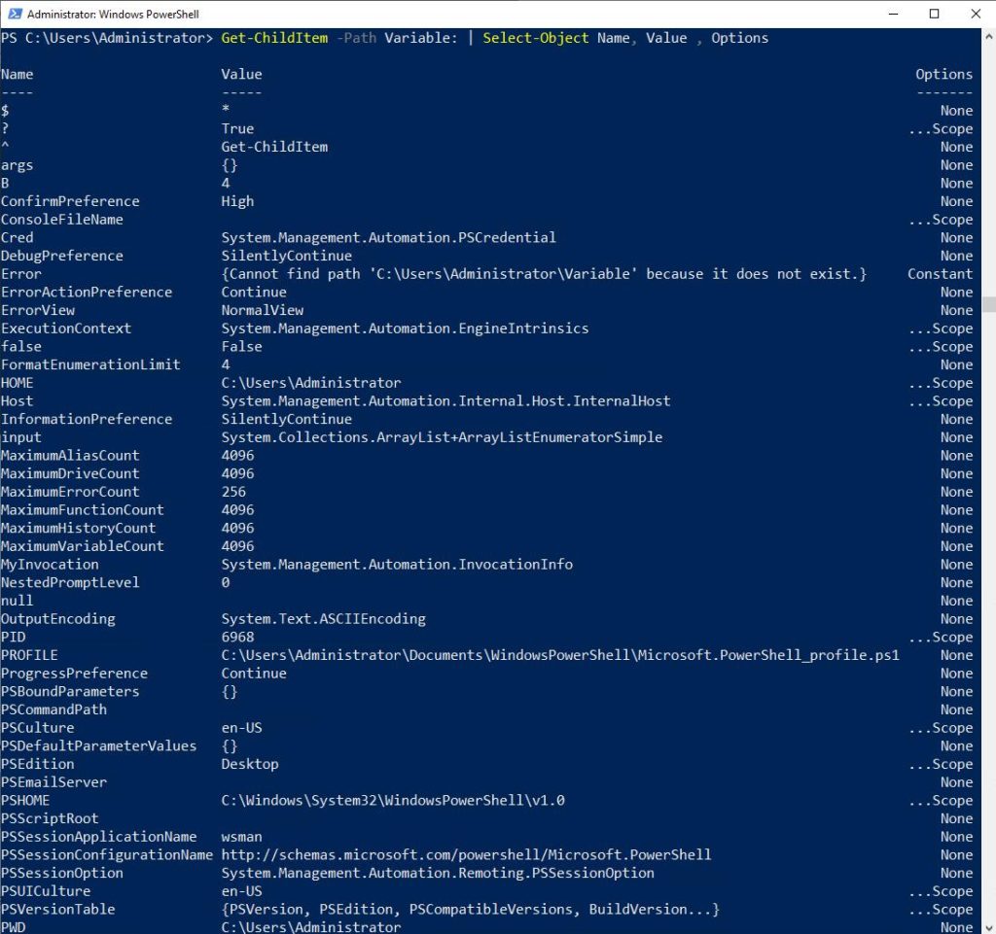Click the Value column header
Screen dimensions: 996x934
pyautogui.click(x=241, y=74)
